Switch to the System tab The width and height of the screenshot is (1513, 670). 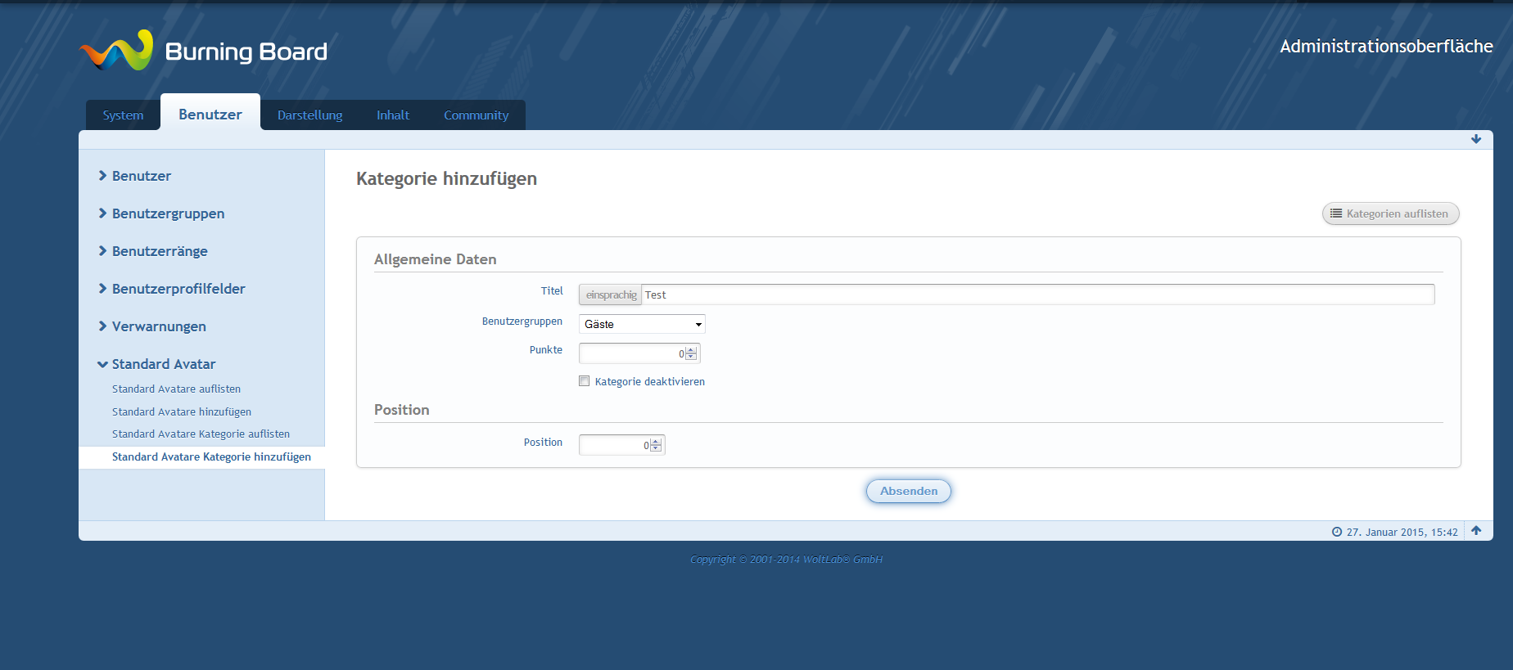click(123, 115)
